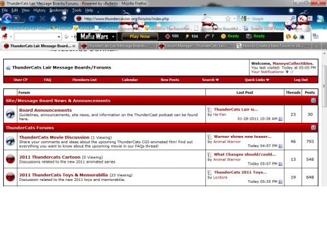Open the FAQ link
Screen dimensions: 327x245
pos(47,80)
